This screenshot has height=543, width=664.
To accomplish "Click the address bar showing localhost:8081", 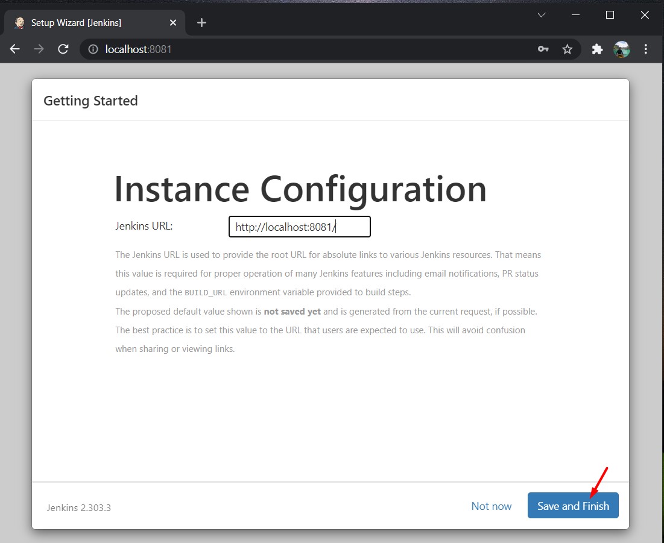I will (x=302, y=49).
